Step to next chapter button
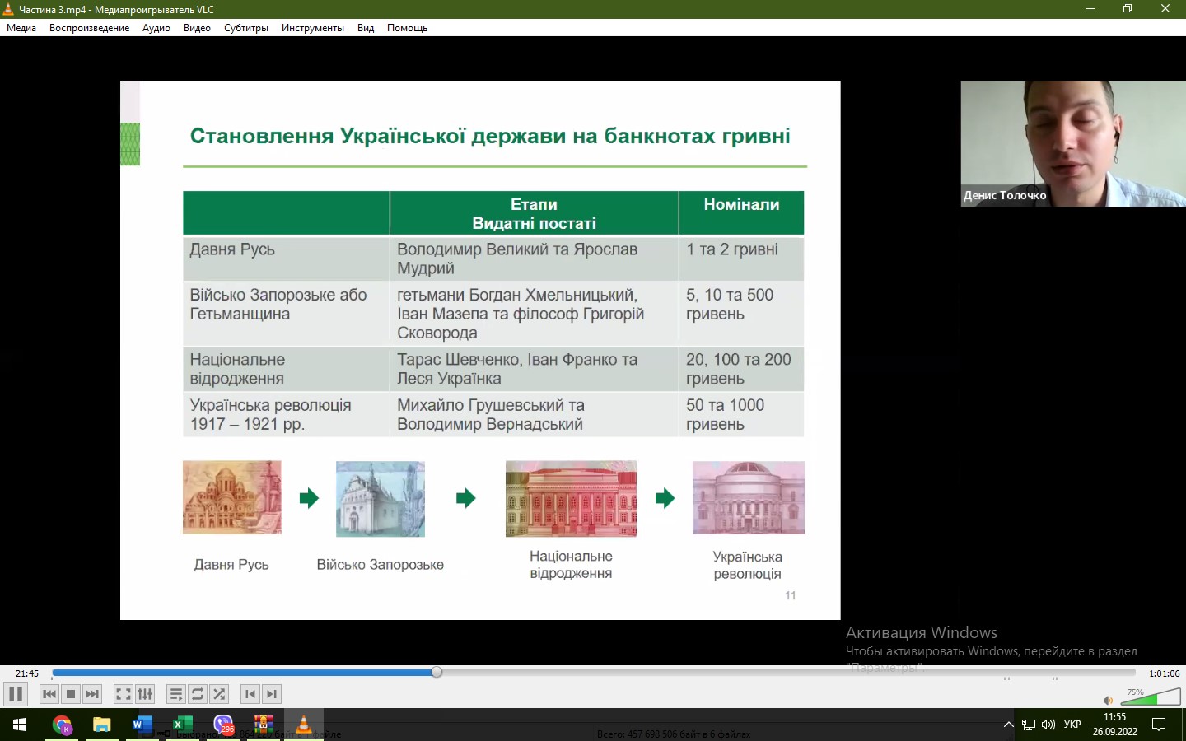 click(x=272, y=694)
